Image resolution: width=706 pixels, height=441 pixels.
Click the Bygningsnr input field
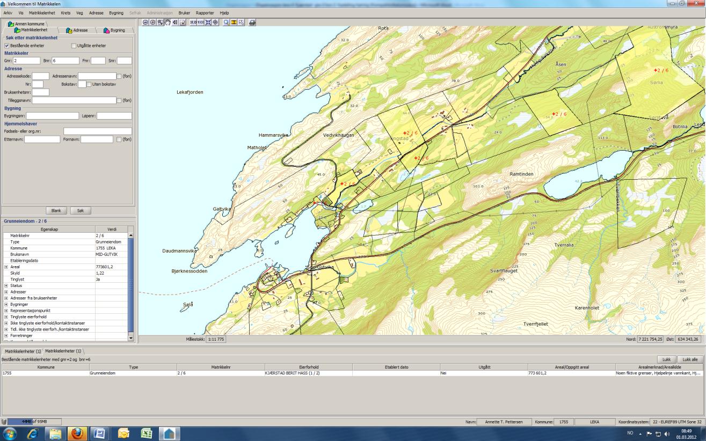[53, 115]
